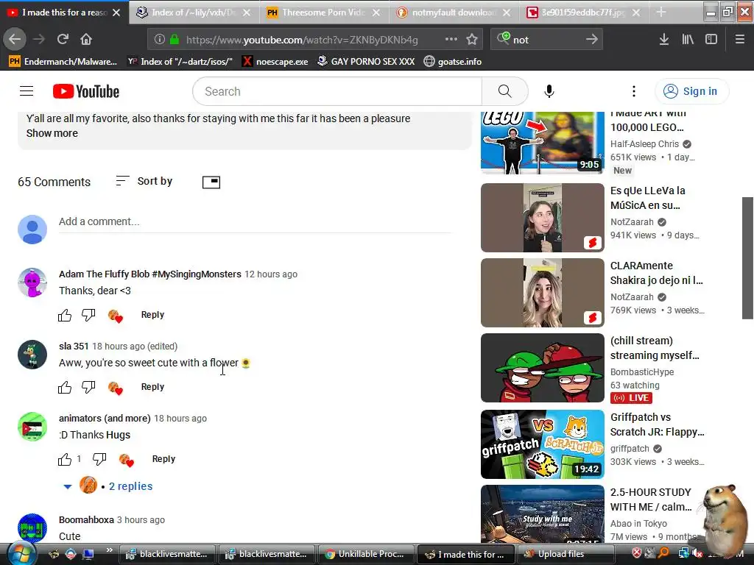Expand the description with Show more
Screen dimensions: 754x565
tap(52, 133)
